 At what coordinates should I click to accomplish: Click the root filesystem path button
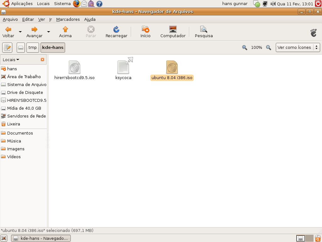point(21,48)
